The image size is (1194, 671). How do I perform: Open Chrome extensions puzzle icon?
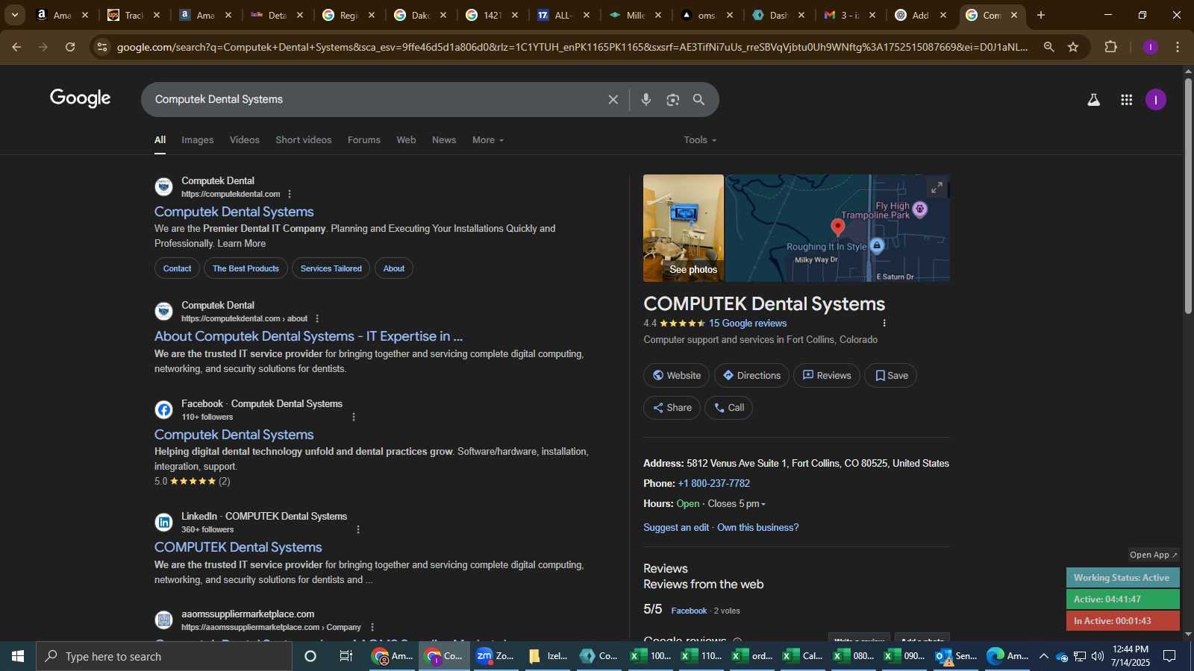click(x=1110, y=47)
